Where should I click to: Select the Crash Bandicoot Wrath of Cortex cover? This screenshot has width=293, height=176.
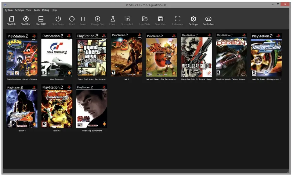pyautogui.click(x=22, y=55)
